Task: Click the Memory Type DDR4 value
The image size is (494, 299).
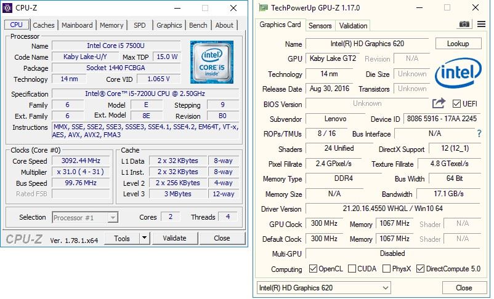Action: click(x=344, y=178)
